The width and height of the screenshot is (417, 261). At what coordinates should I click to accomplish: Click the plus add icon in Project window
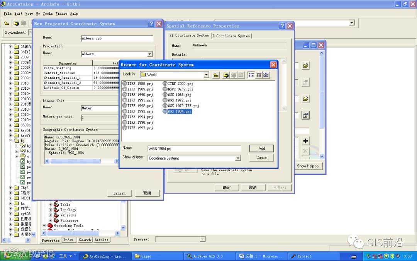coord(305,141)
